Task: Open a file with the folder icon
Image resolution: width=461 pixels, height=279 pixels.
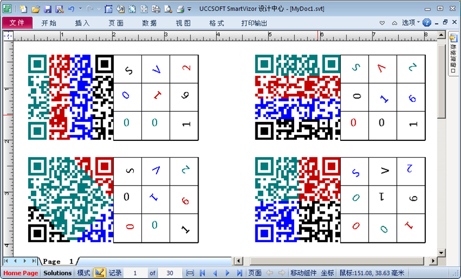Action: pyautogui.click(x=36, y=9)
